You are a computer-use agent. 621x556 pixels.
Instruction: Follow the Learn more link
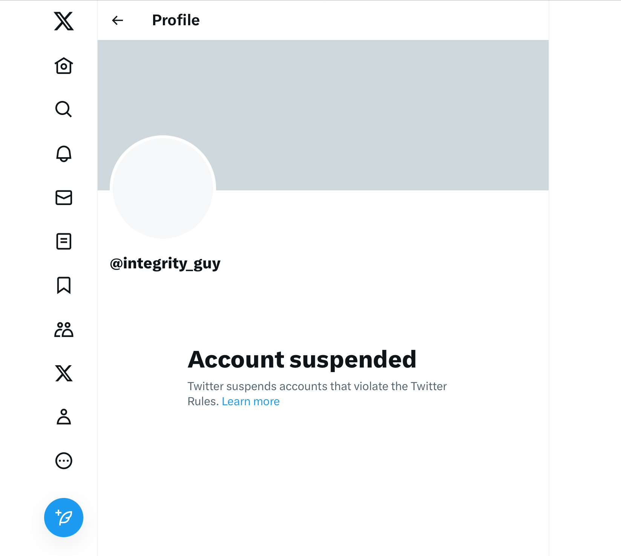(x=251, y=401)
